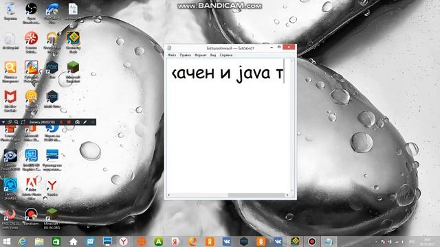Open the Правка menu in Notepad
This screenshot has width=440, height=247.
click(x=185, y=55)
